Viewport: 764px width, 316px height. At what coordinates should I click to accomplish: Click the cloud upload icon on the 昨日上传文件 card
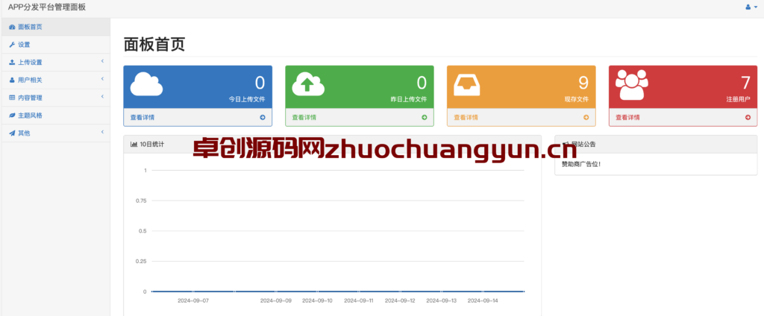coord(308,83)
